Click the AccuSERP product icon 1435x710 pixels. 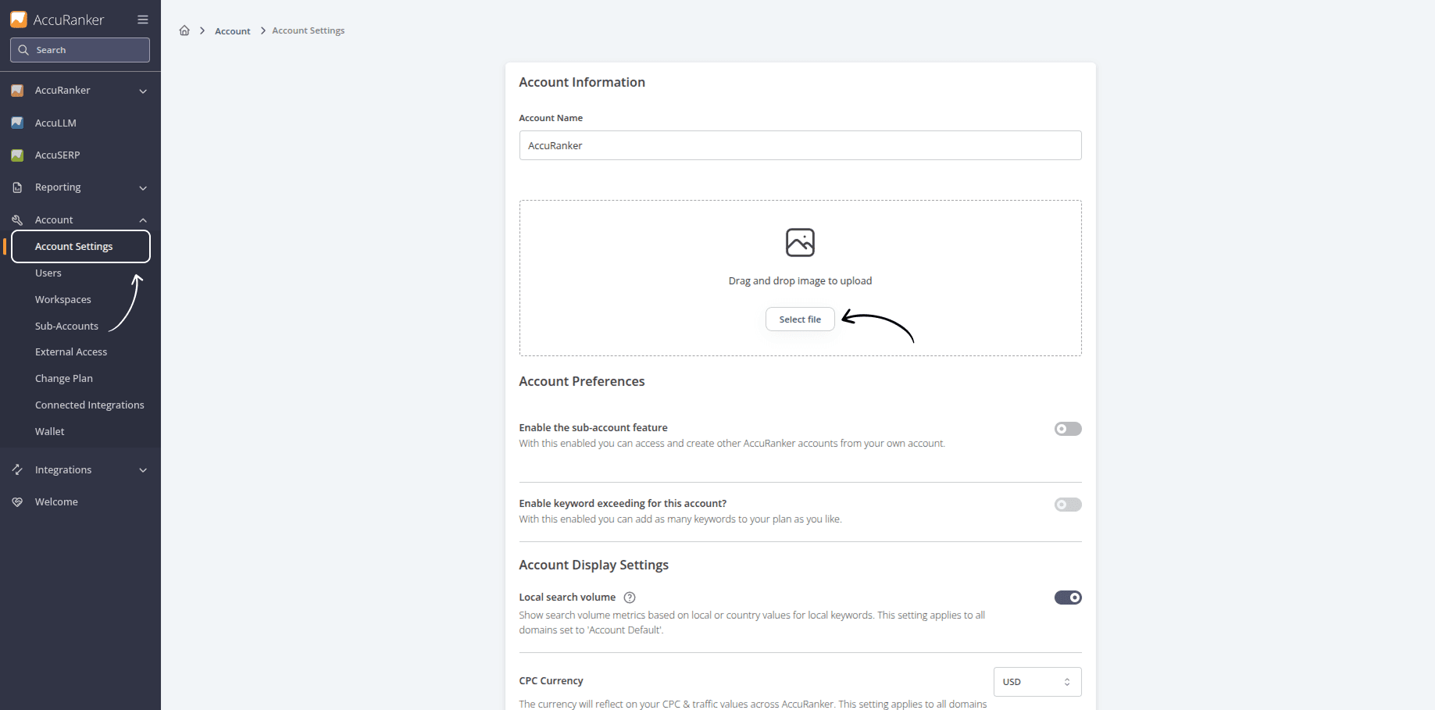coord(17,155)
